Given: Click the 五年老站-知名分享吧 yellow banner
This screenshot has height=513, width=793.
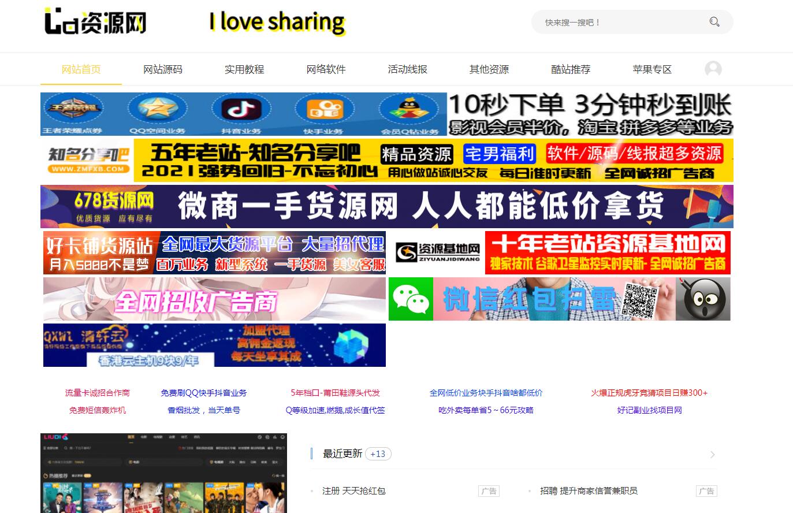Looking at the screenshot, I should point(433,160).
